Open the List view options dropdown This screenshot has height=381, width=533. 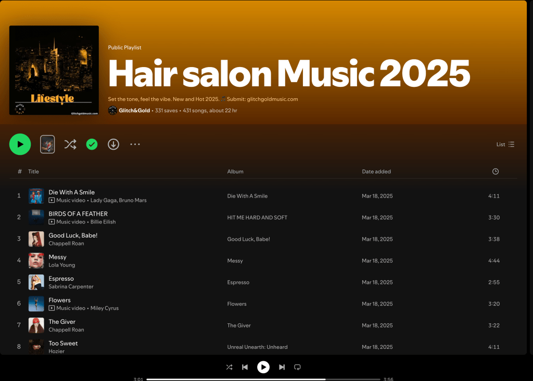tap(505, 144)
